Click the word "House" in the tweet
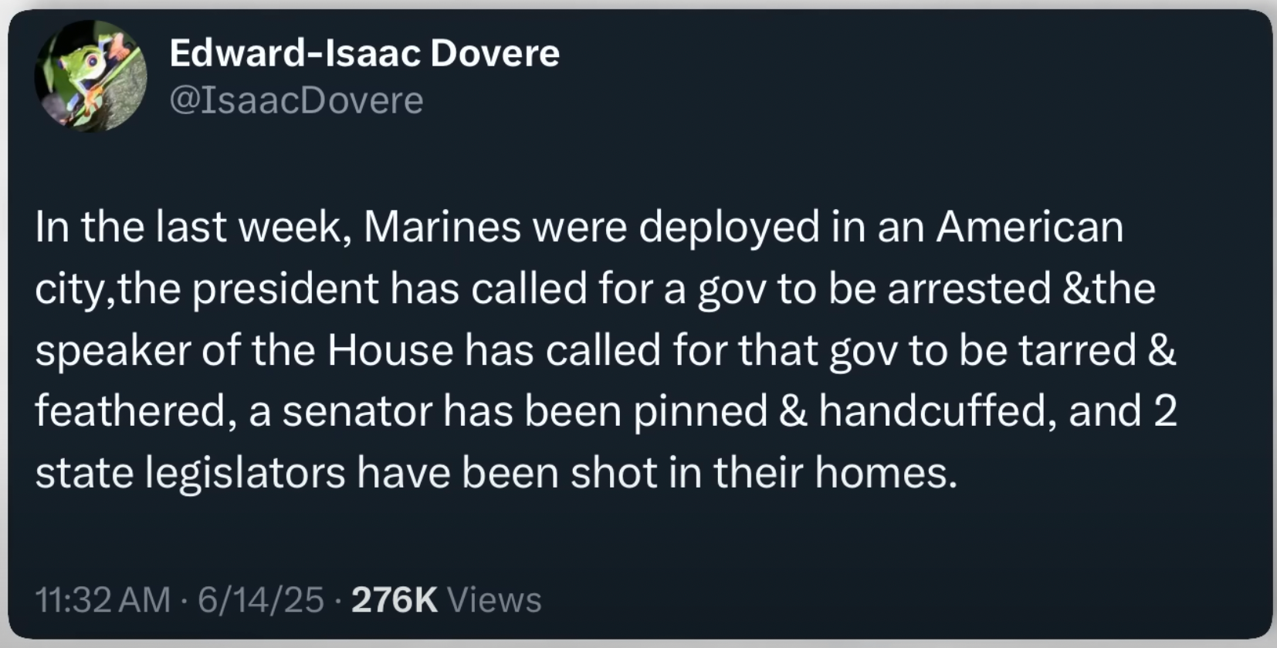The image size is (1277, 648). 390,350
